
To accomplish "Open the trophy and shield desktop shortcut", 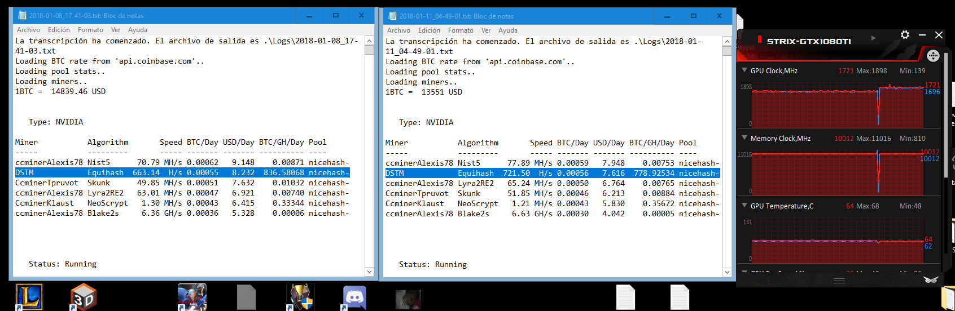I will [x=300, y=297].
